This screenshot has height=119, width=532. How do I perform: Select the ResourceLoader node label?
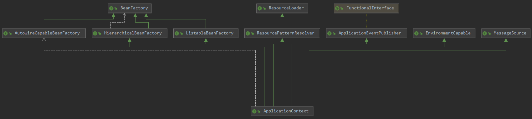pyautogui.click(x=286, y=8)
